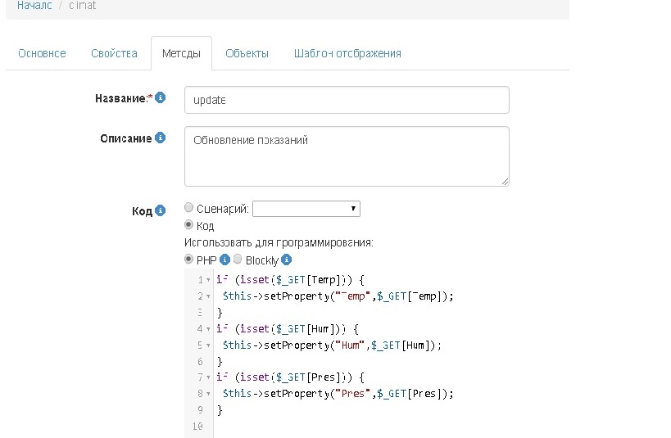Screen dimensions: 671x438
Task: Click the info icon after PHP option
Action: click(224, 260)
